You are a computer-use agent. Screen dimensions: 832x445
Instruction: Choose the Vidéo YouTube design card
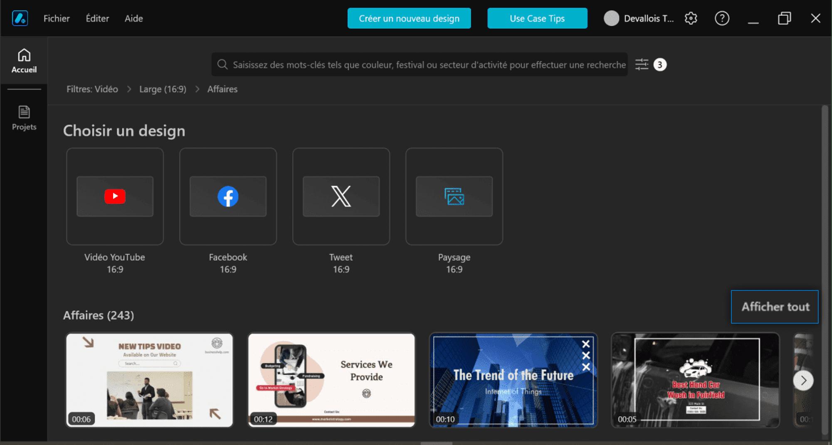pyautogui.click(x=115, y=196)
